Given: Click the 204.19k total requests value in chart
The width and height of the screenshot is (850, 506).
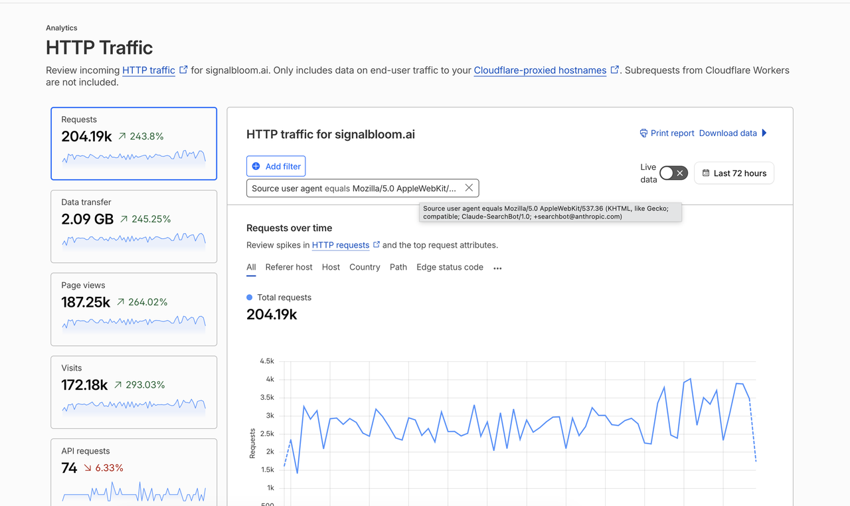Looking at the screenshot, I should tap(272, 315).
